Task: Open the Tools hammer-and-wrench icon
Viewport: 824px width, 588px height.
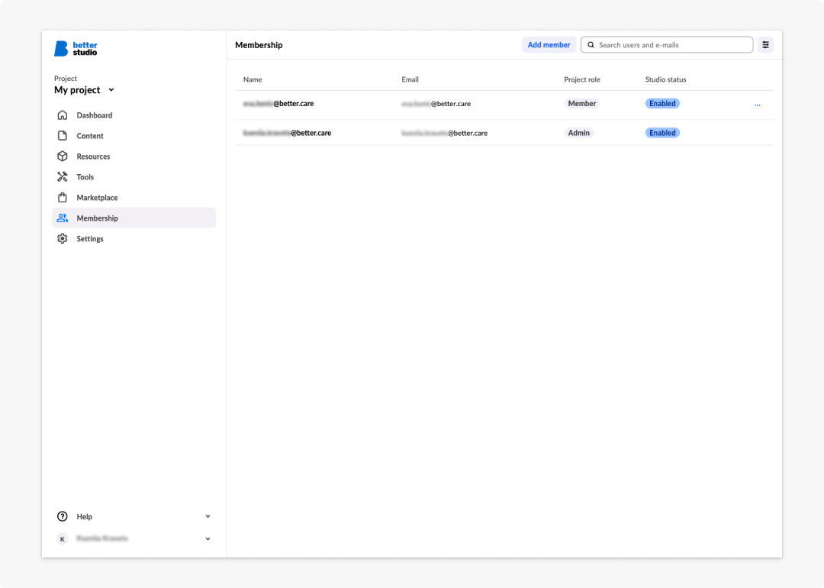Action: pyautogui.click(x=63, y=176)
